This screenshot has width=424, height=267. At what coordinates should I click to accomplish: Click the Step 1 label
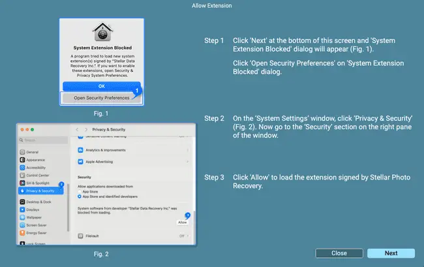214,40
